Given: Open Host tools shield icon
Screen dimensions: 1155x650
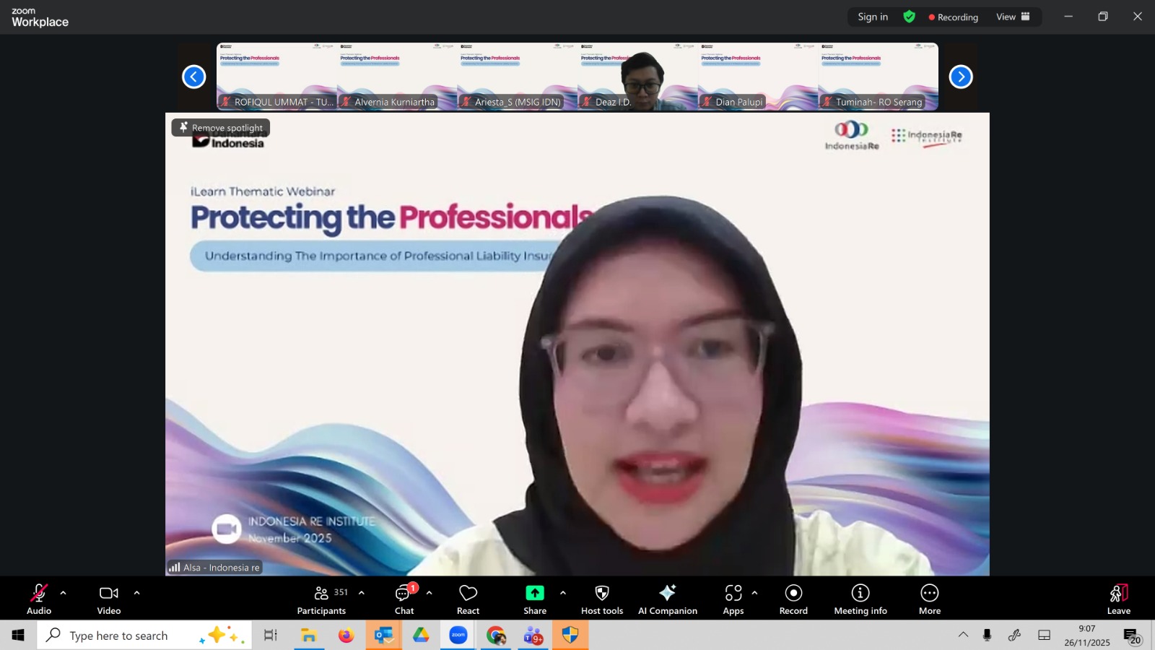Looking at the screenshot, I should 602,599.
